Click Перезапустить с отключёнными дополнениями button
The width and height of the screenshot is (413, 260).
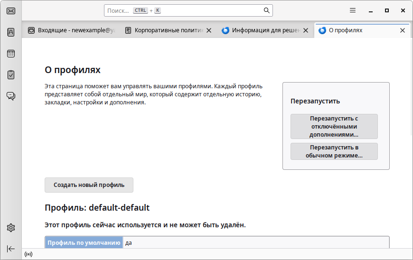point(334,126)
